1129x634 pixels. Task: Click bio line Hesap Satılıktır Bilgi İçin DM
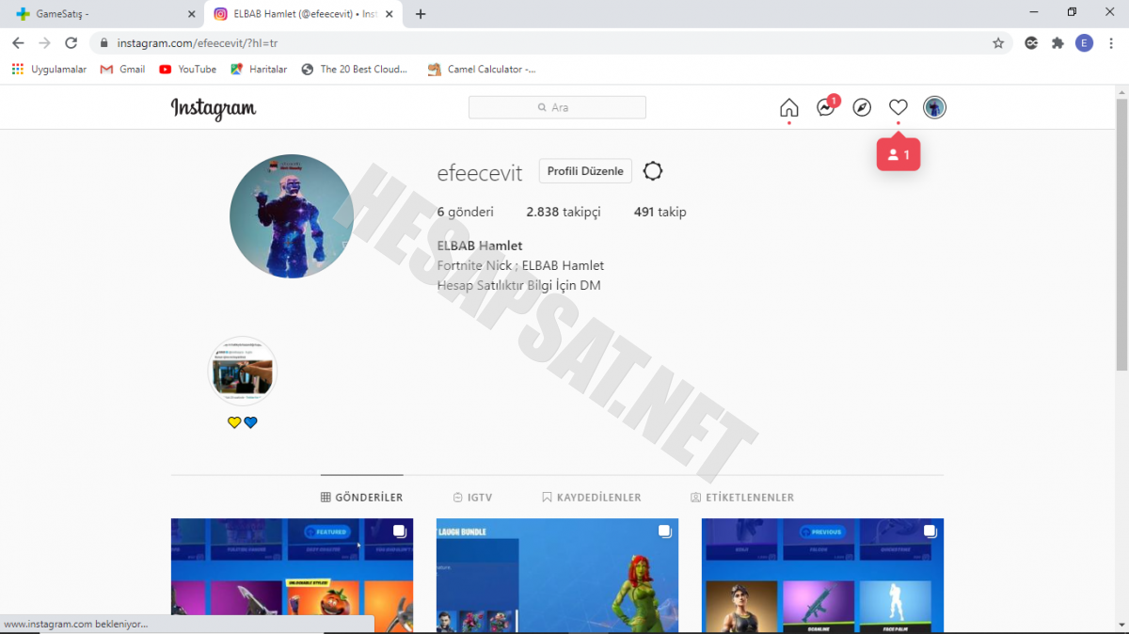click(x=518, y=285)
